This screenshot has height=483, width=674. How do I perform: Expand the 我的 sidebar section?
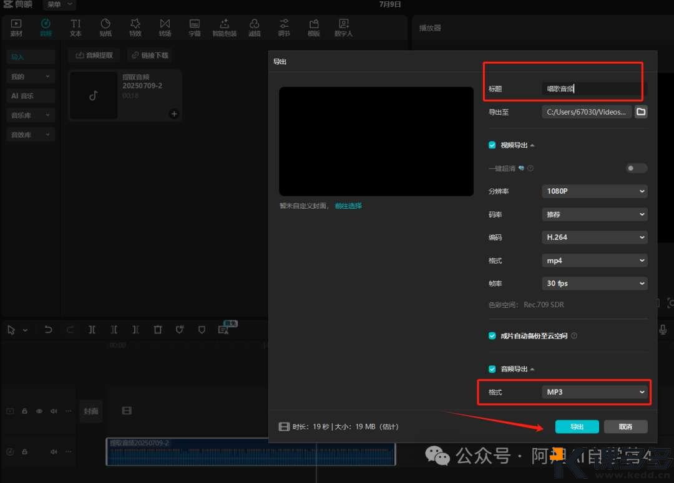pos(31,77)
